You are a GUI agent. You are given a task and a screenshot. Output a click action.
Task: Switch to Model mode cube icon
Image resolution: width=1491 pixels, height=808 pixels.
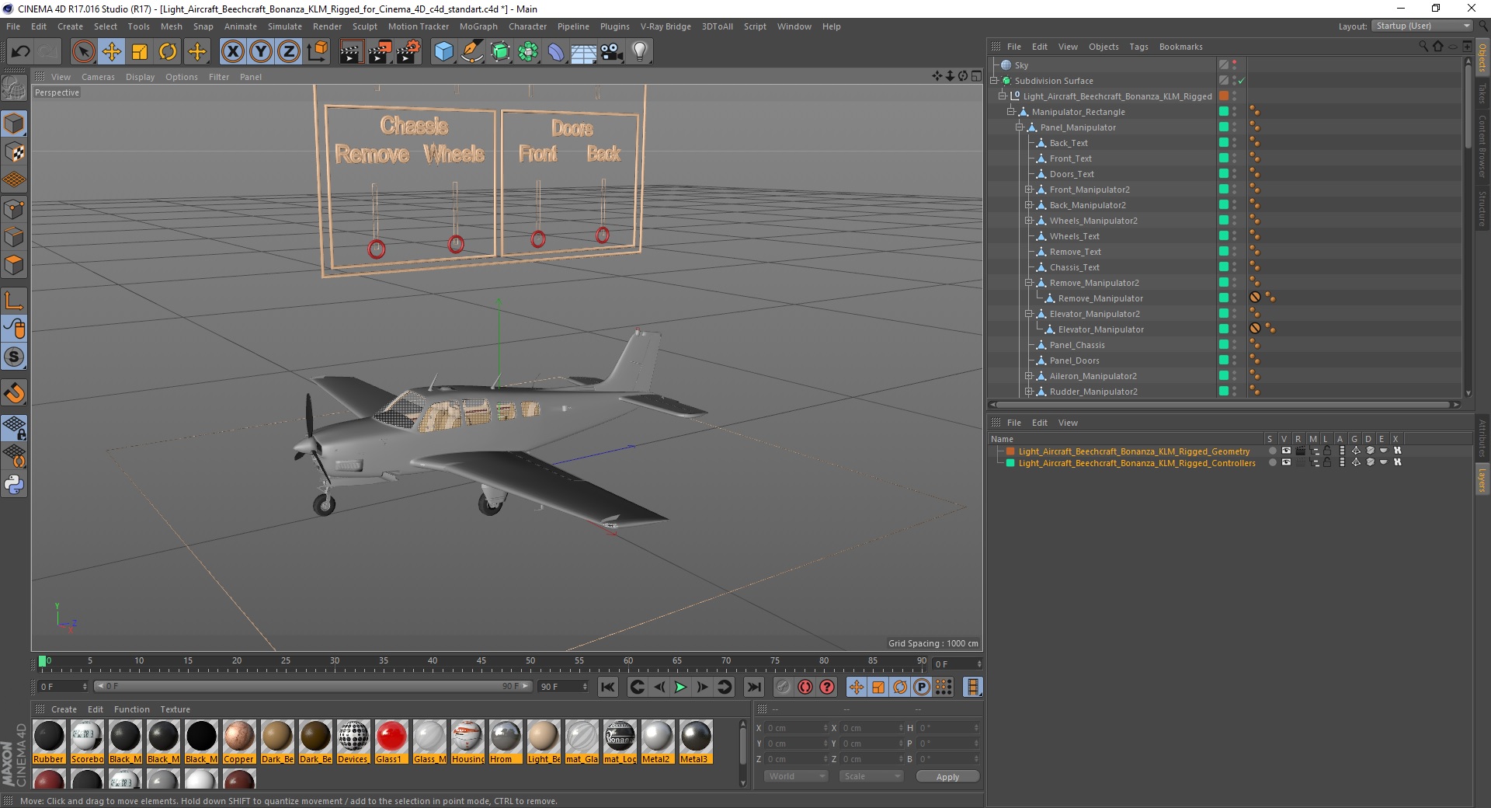pyautogui.click(x=14, y=124)
